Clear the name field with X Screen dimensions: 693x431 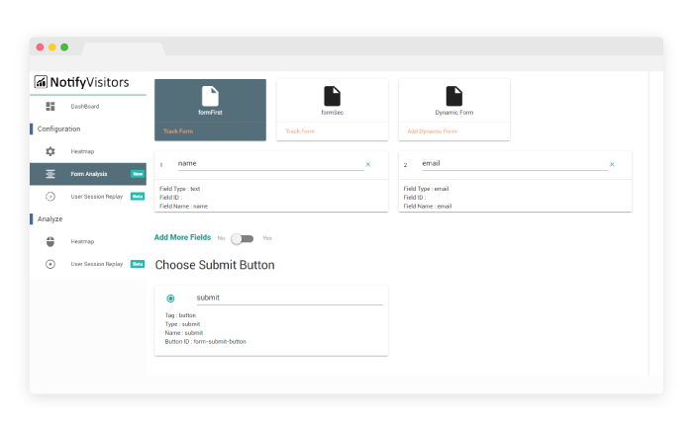(368, 164)
